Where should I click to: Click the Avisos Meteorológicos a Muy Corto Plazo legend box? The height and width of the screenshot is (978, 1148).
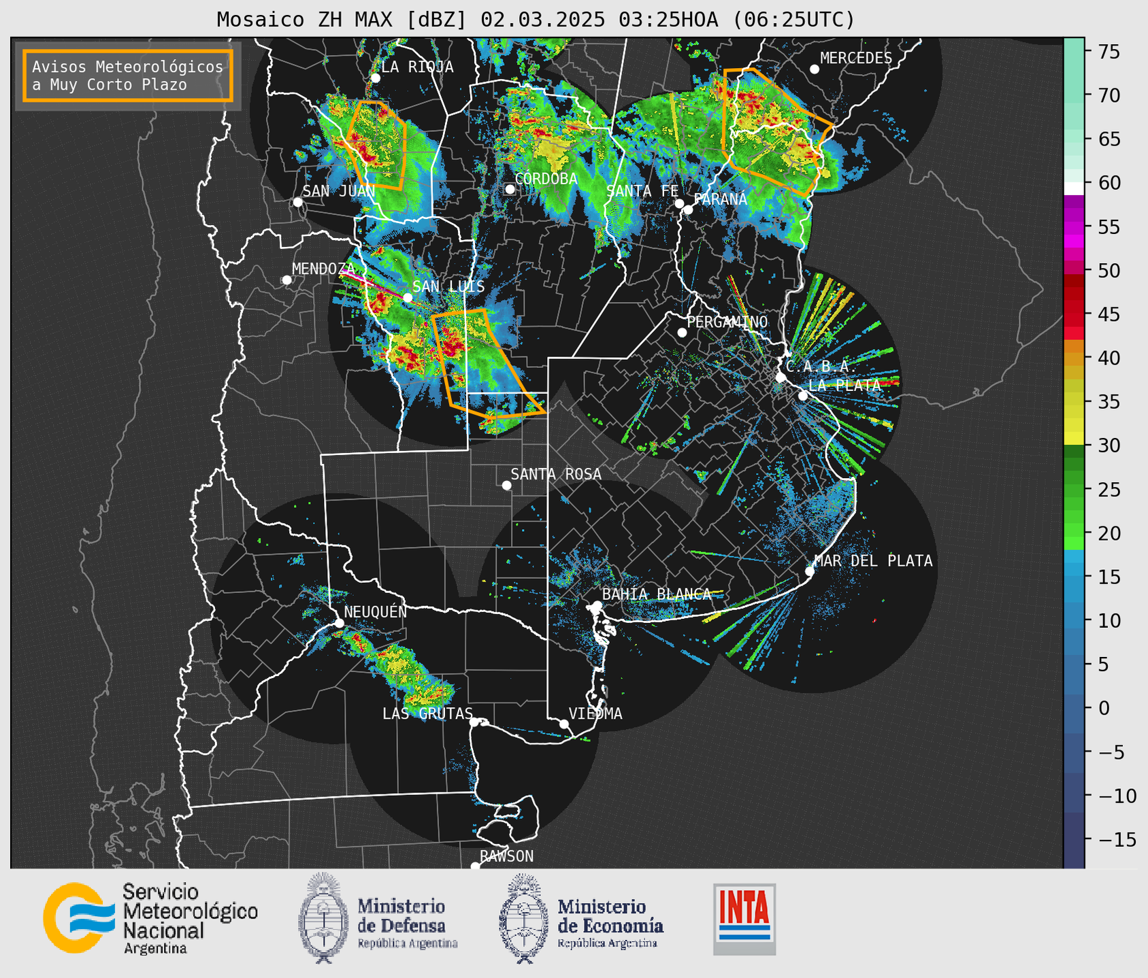[128, 75]
